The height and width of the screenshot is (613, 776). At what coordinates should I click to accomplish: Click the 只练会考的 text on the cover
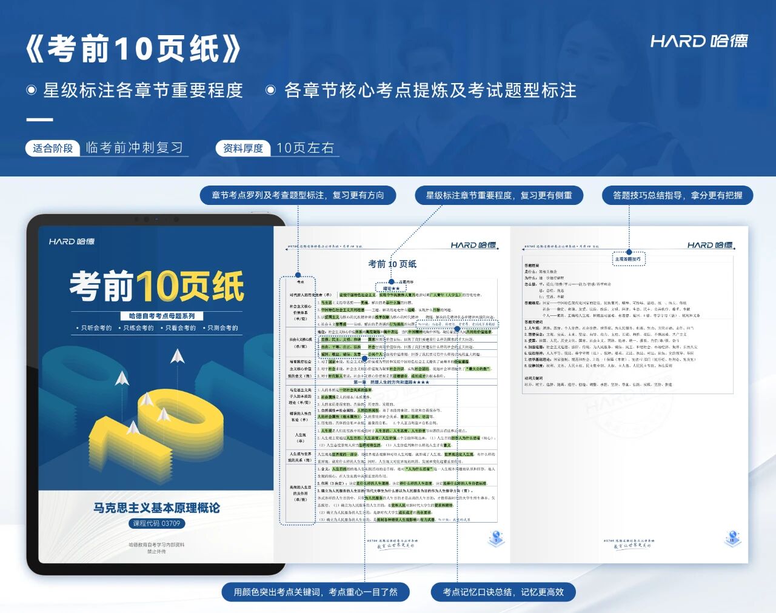138,328
